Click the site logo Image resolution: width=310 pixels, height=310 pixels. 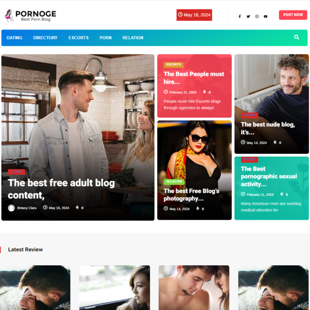30,15
